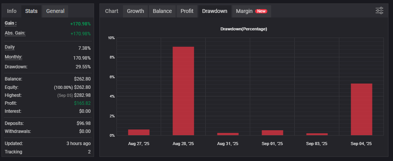The image size is (393, 161).
Task: Open the General tab
Action: (x=55, y=11)
